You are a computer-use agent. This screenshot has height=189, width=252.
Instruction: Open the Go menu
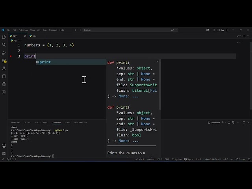coord(39,30)
